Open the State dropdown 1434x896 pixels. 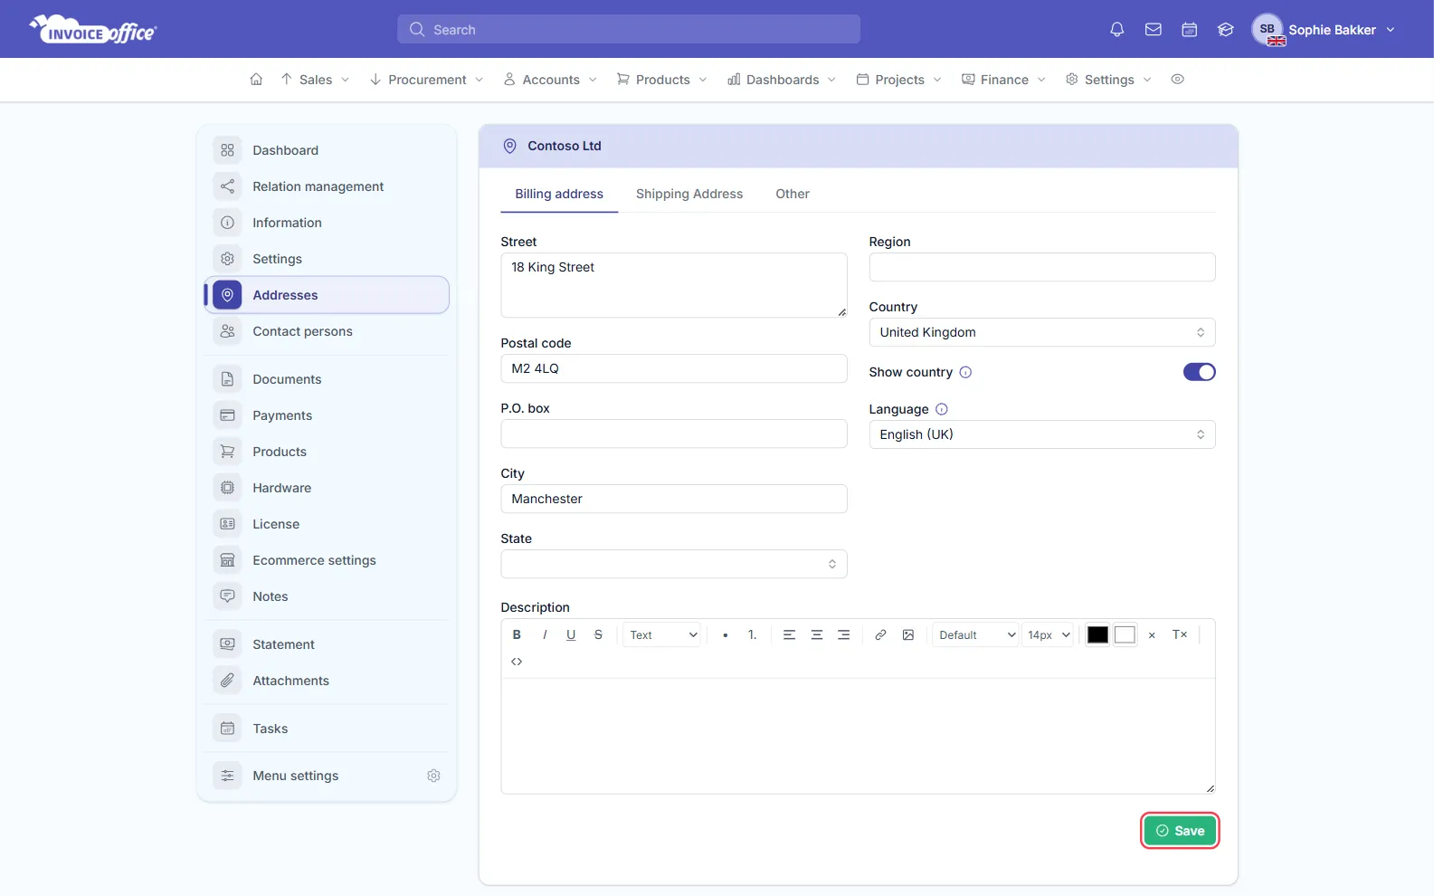pyautogui.click(x=673, y=564)
